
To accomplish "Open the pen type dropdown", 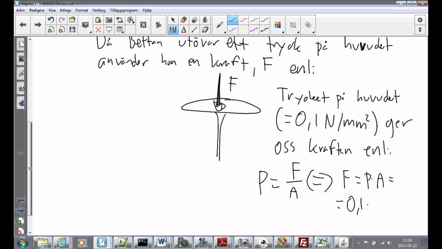I will click(220, 25).
